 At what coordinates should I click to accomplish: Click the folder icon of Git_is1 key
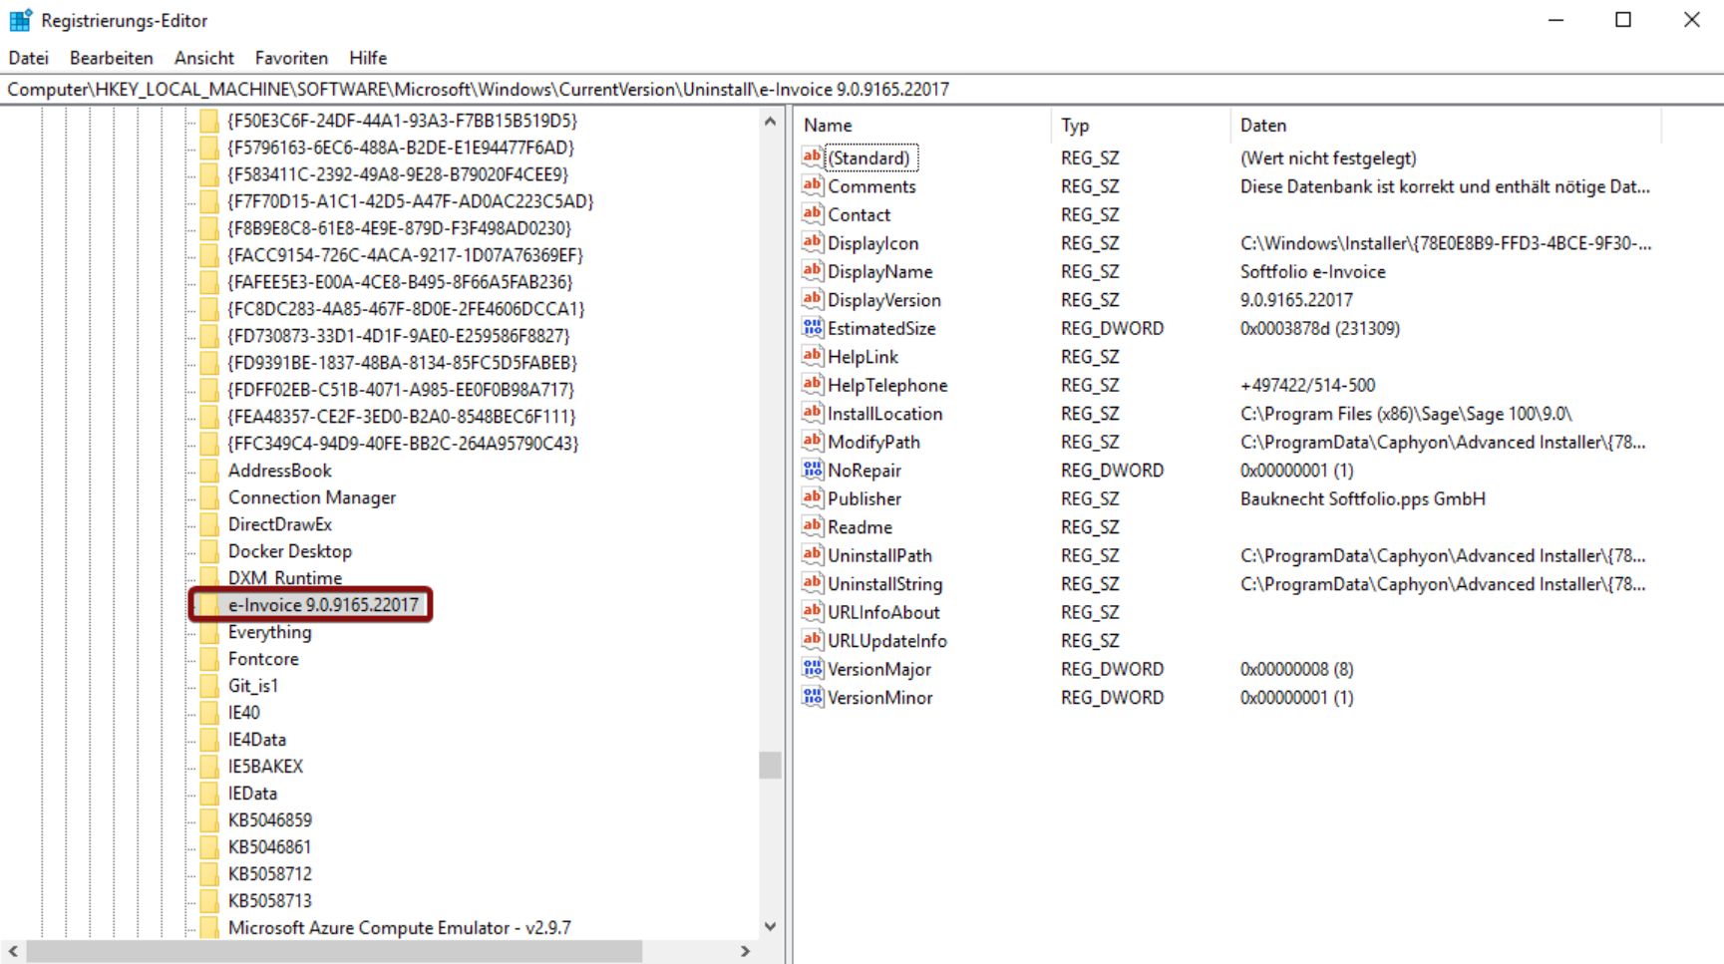click(209, 686)
